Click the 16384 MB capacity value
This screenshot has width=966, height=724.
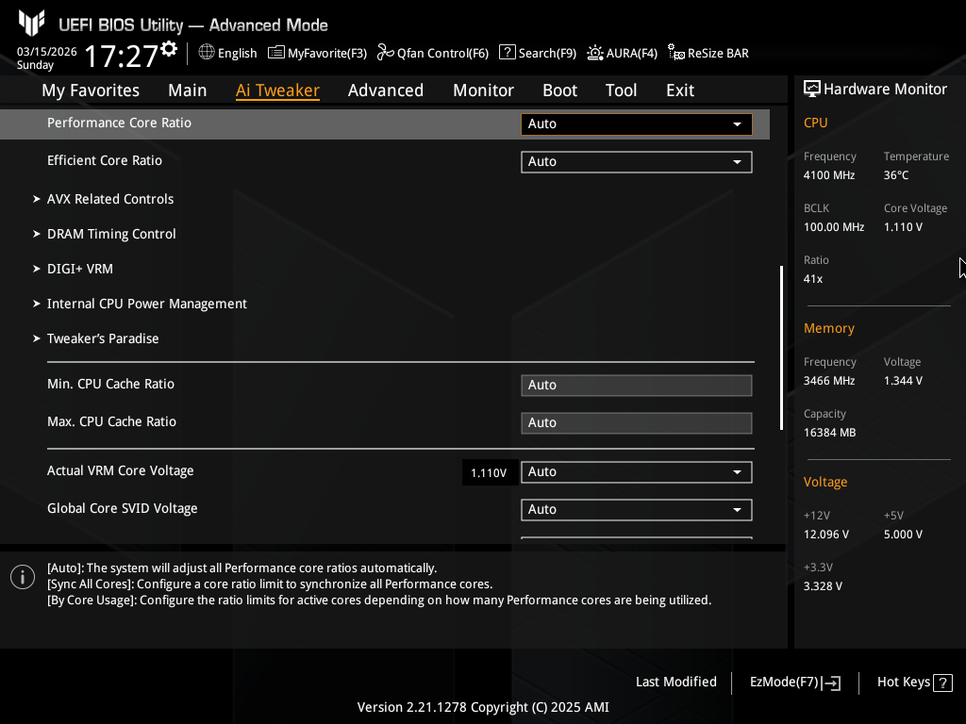(x=830, y=433)
